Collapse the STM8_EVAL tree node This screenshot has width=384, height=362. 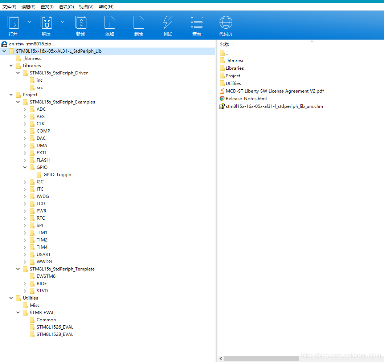18,313
